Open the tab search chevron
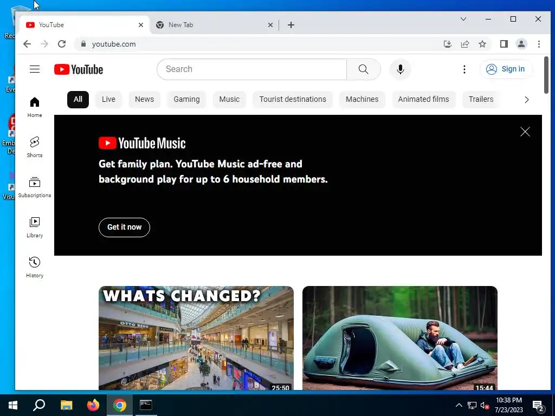This screenshot has width=555, height=416. tap(463, 19)
